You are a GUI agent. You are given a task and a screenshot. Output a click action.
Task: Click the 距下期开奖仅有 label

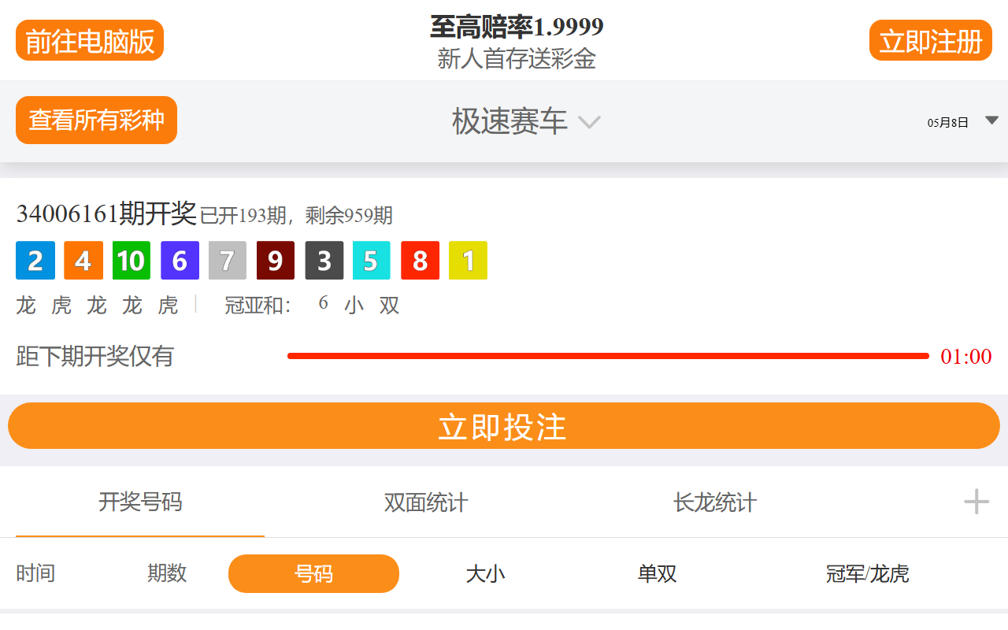point(94,357)
